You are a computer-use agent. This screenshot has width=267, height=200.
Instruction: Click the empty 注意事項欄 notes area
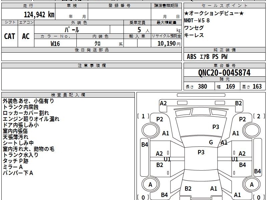[91, 79]
